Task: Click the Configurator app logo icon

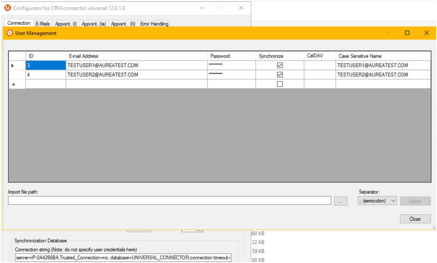Action: (x=8, y=8)
